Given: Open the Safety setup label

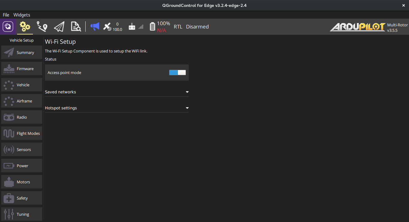Looking at the screenshot, I should 22,198.
